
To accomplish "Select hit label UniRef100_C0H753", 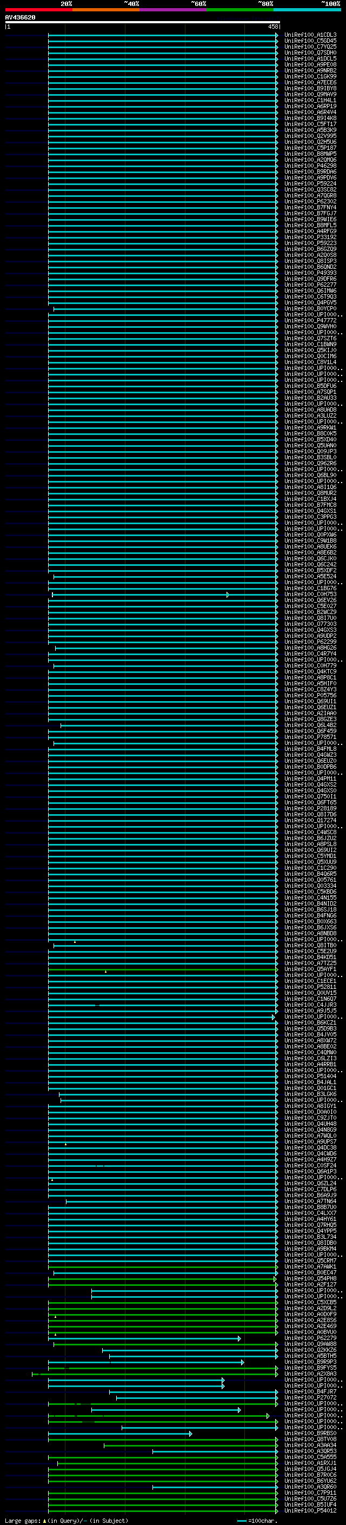I will click(x=310, y=595).
